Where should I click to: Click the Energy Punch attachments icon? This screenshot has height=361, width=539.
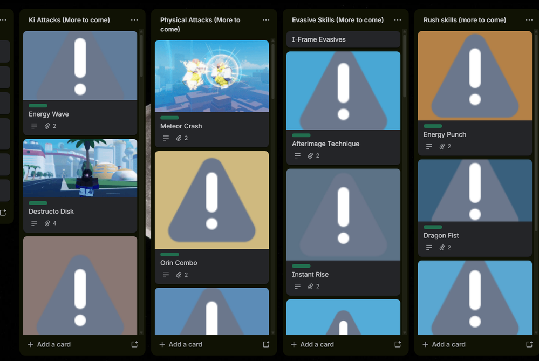click(442, 146)
